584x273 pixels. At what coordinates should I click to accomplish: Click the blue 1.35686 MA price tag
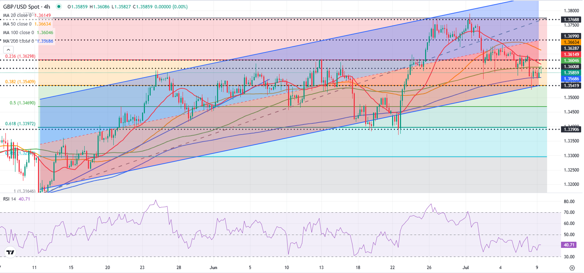[572, 79]
